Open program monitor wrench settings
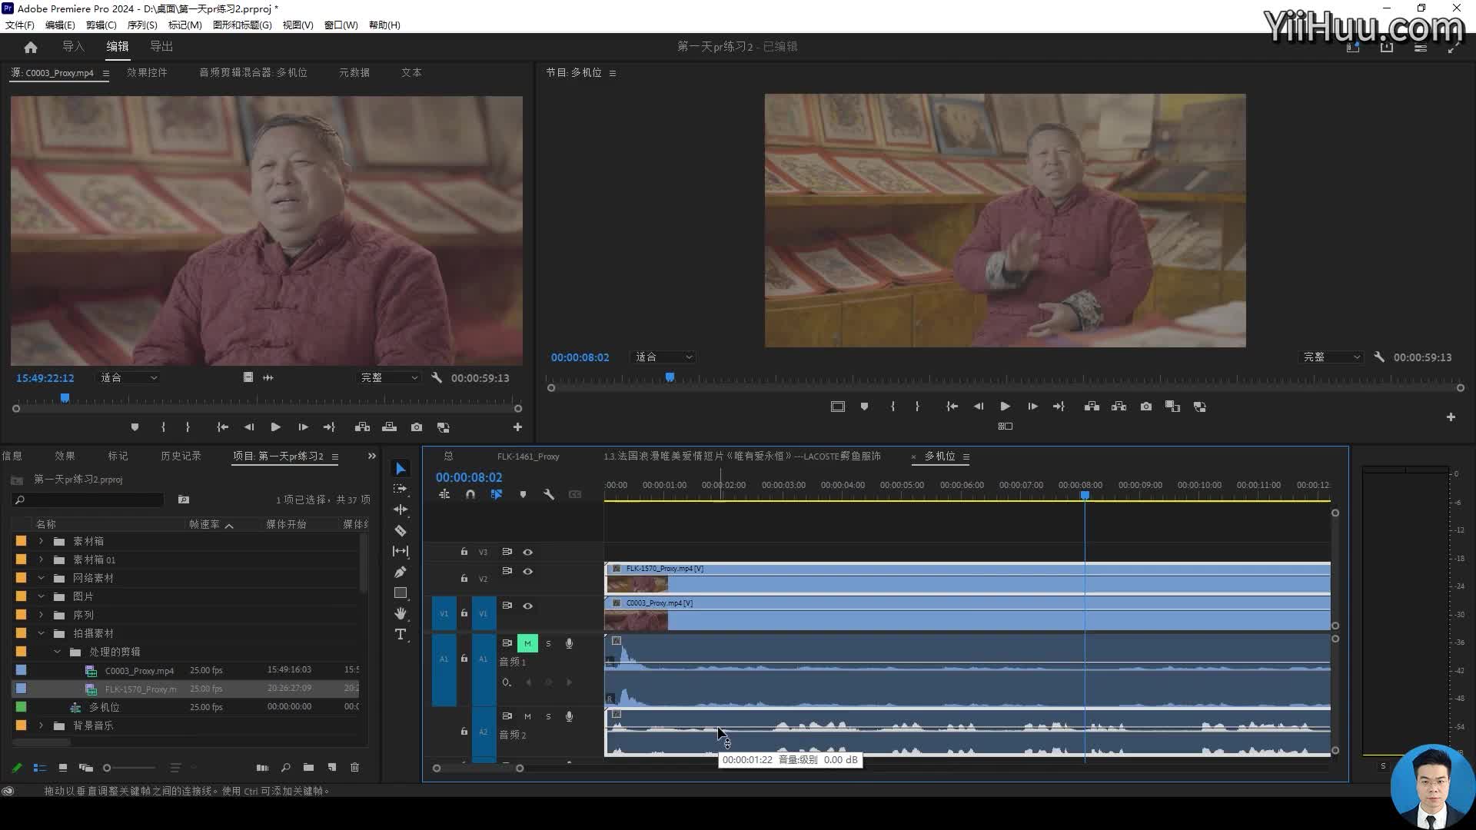Screen dimensions: 1476x830 click(1379, 357)
